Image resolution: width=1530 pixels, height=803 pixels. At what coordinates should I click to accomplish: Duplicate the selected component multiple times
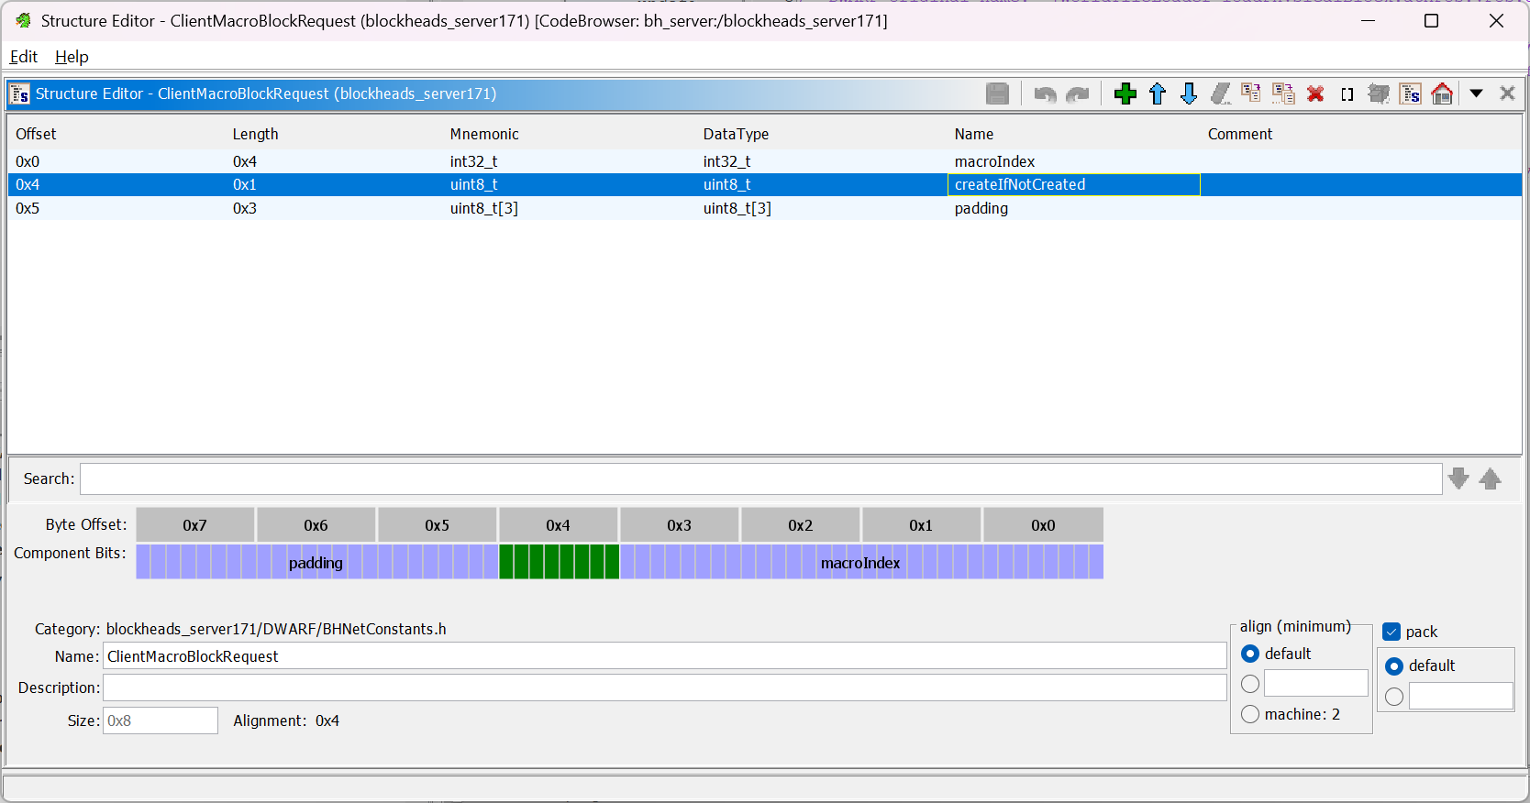pyautogui.click(x=1283, y=93)
